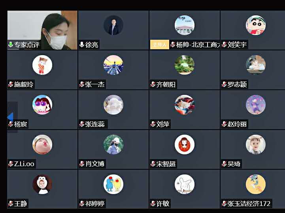Screen dimensions: 285x213
Task: Select 祁婷婷's blue and yellow cartoon avatar
Action: pyautogui.click(x=113, y=184)
